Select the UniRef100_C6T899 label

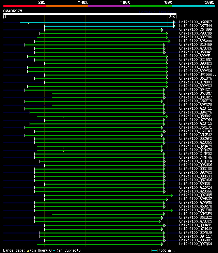[x=196, y=29]
